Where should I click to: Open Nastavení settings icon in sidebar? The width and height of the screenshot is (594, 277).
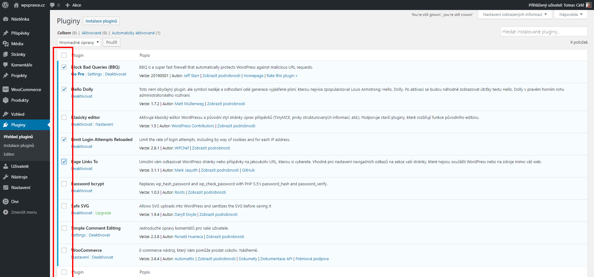(6, 187)
